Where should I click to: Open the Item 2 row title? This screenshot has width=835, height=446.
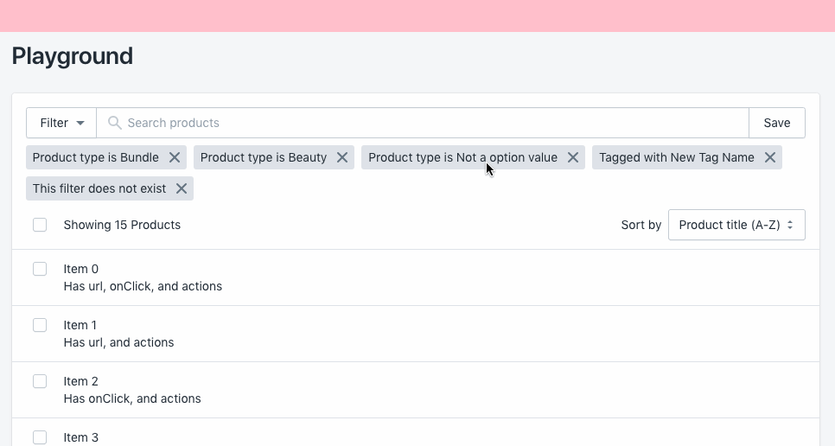pos(81,381)
